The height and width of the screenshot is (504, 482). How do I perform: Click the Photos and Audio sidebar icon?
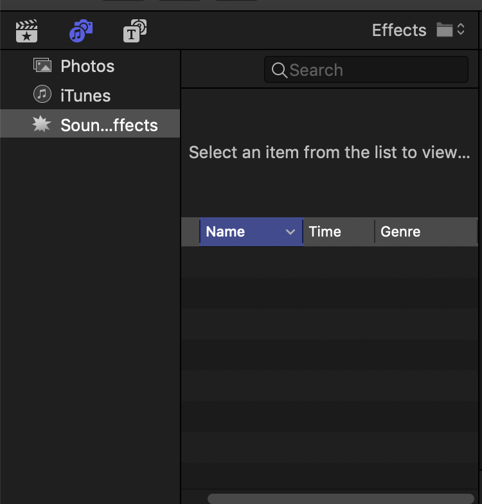tap(81, 31)
